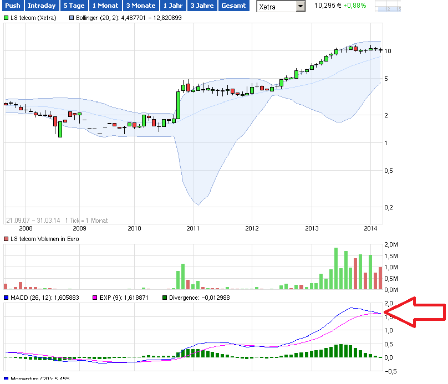Click the tall green candlestick from late 2010
This screenshot has width=448, height=384.
click(x=179, y=105)
